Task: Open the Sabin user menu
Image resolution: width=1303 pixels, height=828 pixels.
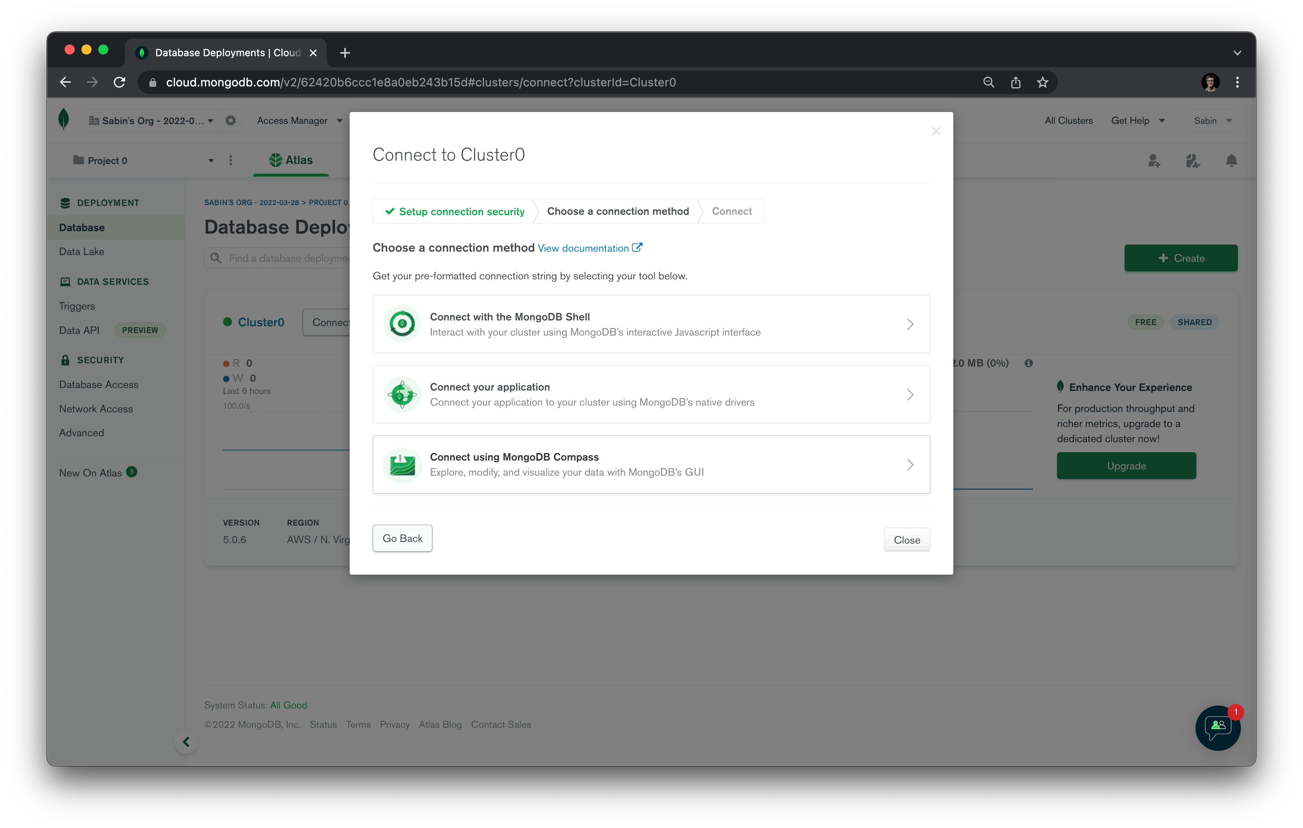Action: pos(1213,121)
